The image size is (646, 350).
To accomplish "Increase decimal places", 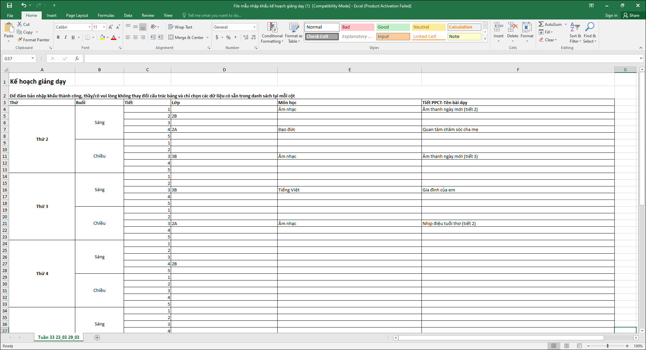I will coord(246,37).
